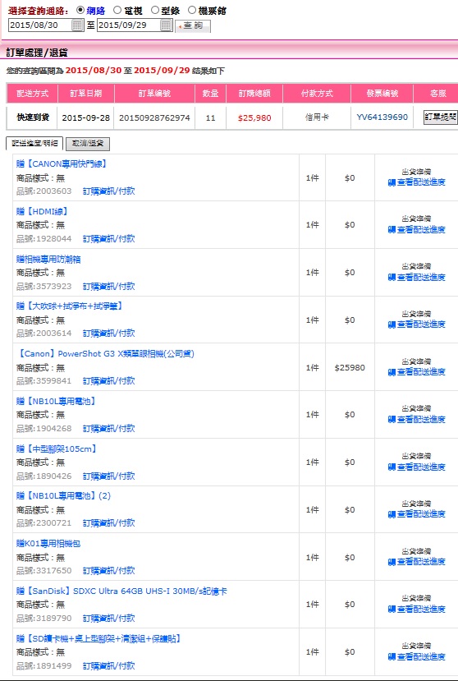Viewport: 458px width, 681px height.
Task: Click the 訂單處理/退貨 section heading
Action: (x=37, y=53)
